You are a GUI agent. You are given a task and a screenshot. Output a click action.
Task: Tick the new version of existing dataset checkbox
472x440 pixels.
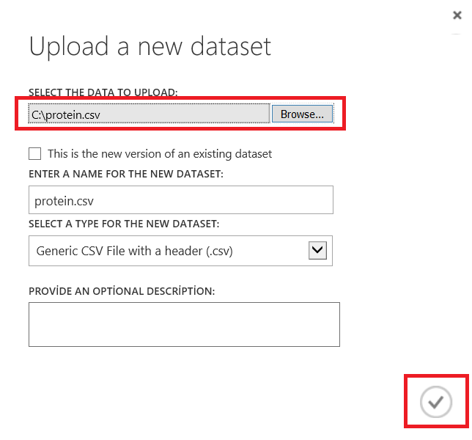(34, 154)
